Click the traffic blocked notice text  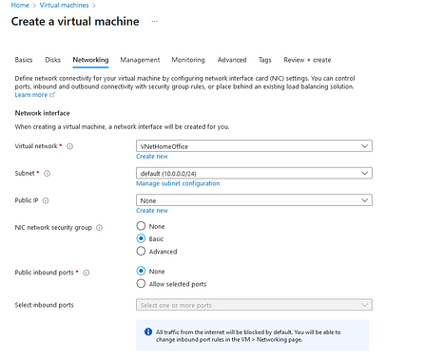(x=248, y=335)
